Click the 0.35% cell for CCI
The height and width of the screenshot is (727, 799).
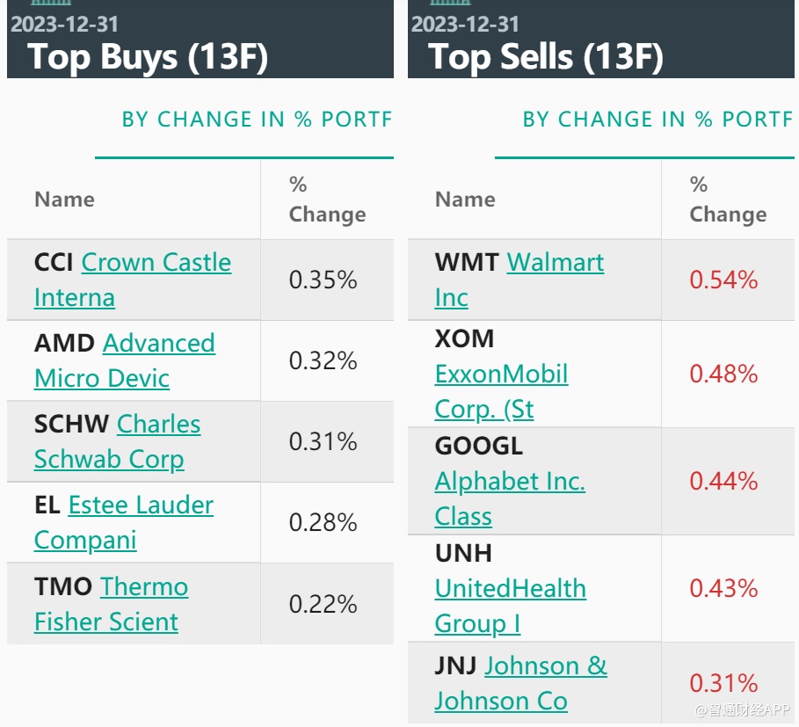323,280
